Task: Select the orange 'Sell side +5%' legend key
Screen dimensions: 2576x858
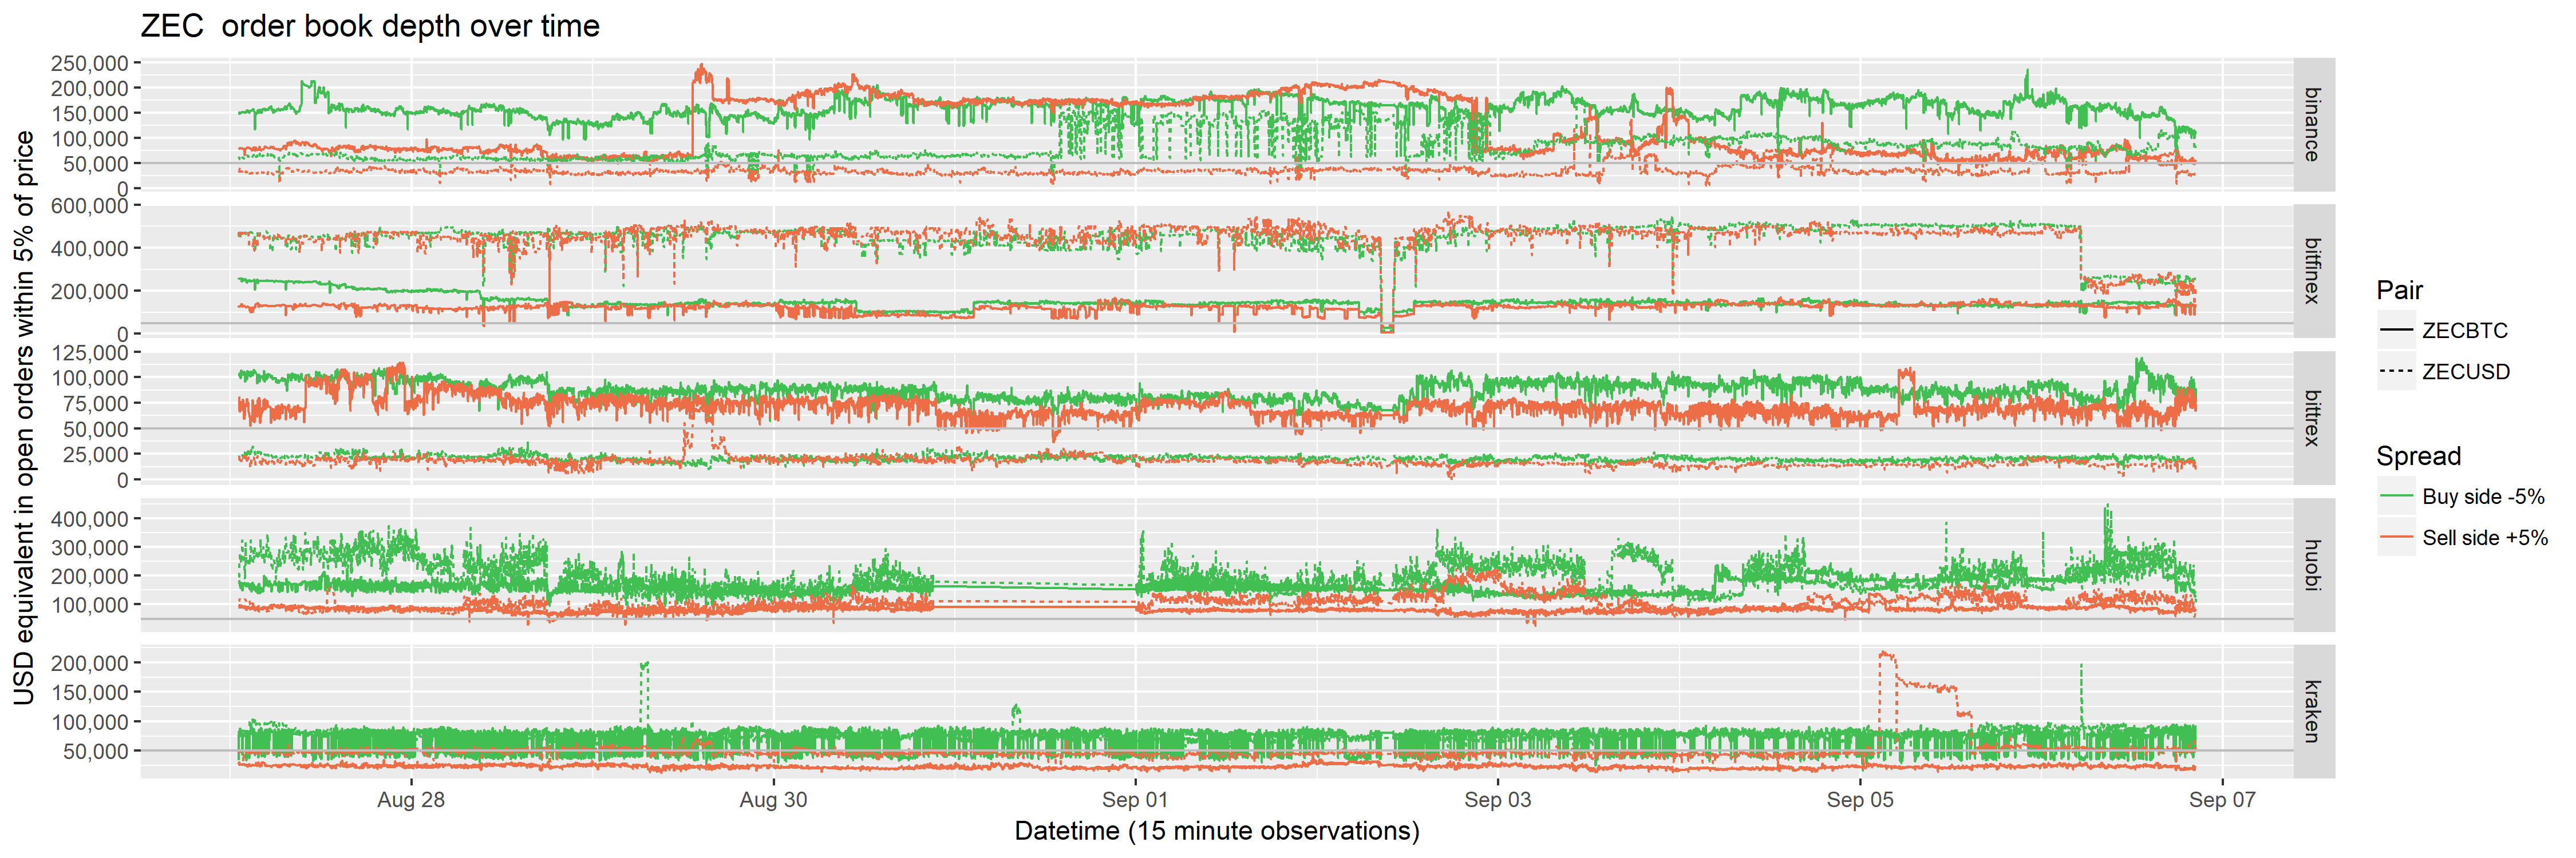Action: pyautogui.click(x=2396, y=537)
